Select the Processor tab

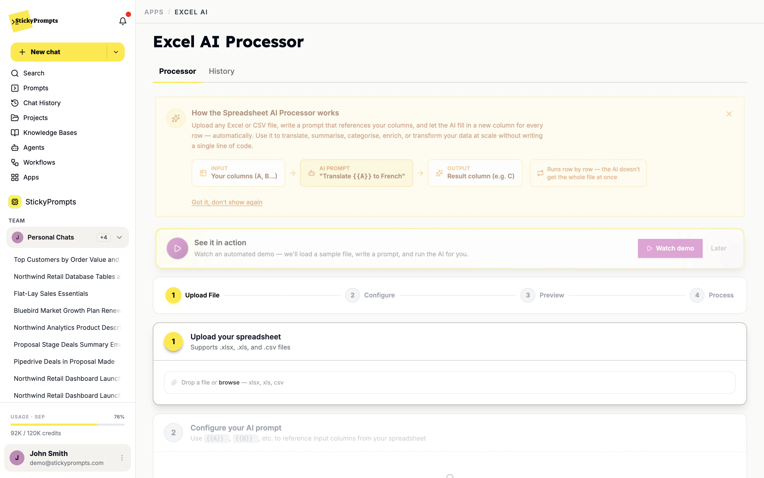click(x=177, y=71)
